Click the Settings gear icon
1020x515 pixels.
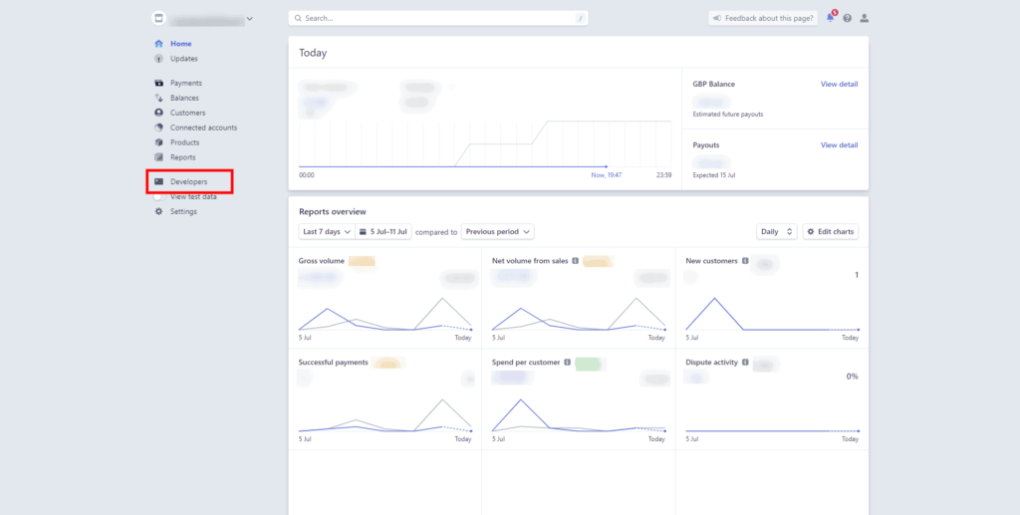pyautogui.click(x=159, y=211)
